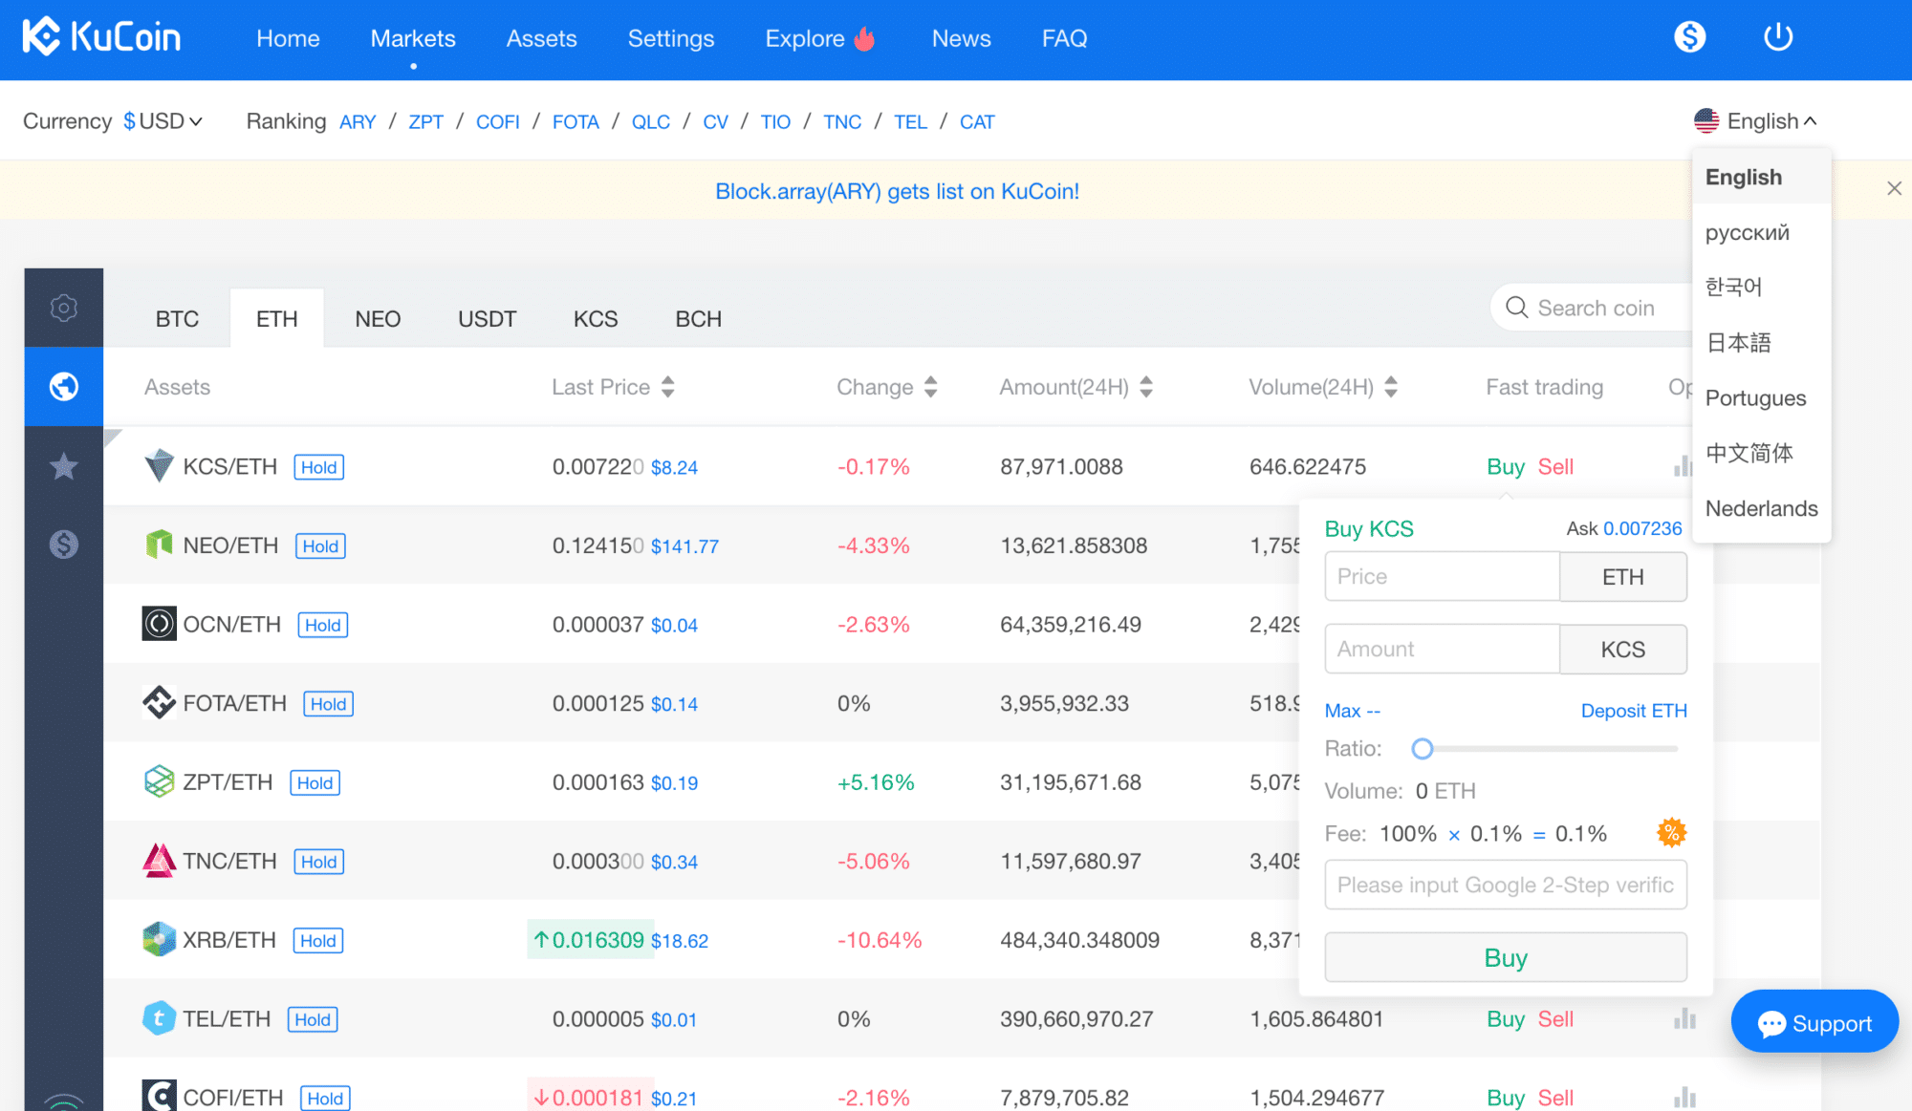1912x1111 pixels.
Task: Select the star favorites sidebar icon
Action: [x=64, y=466]
